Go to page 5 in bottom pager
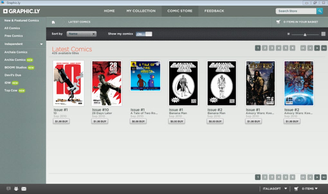 pyautogui.click(x=286, y=177)
